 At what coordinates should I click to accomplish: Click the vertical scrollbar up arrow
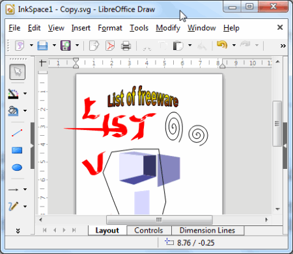[x=277, y=62]
